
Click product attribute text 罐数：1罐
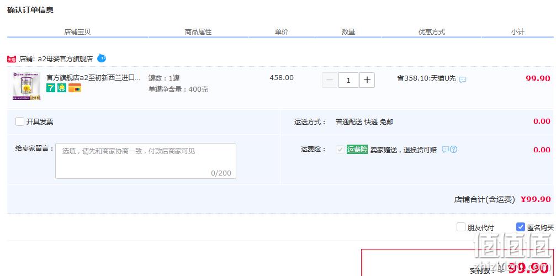tap(164, 78)
